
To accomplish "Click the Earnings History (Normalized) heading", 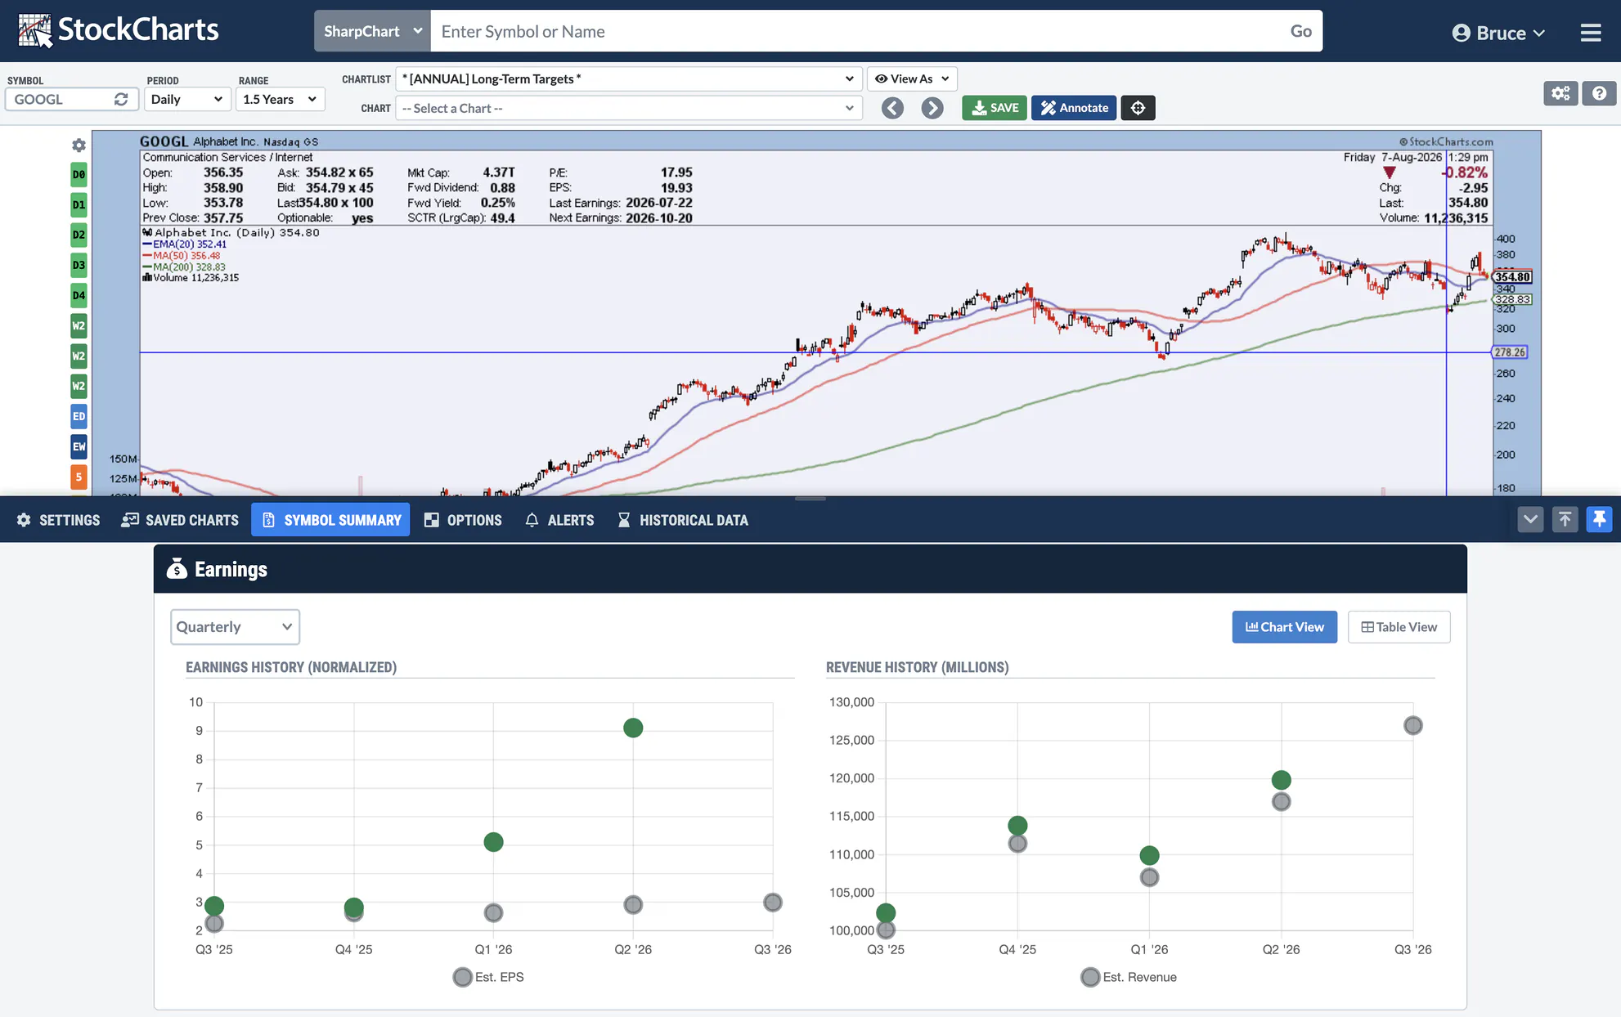I will click(x=291, y=667).
